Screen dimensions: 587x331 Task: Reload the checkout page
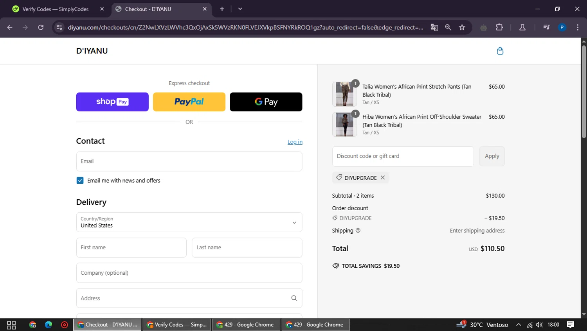(x=41, y=27)
